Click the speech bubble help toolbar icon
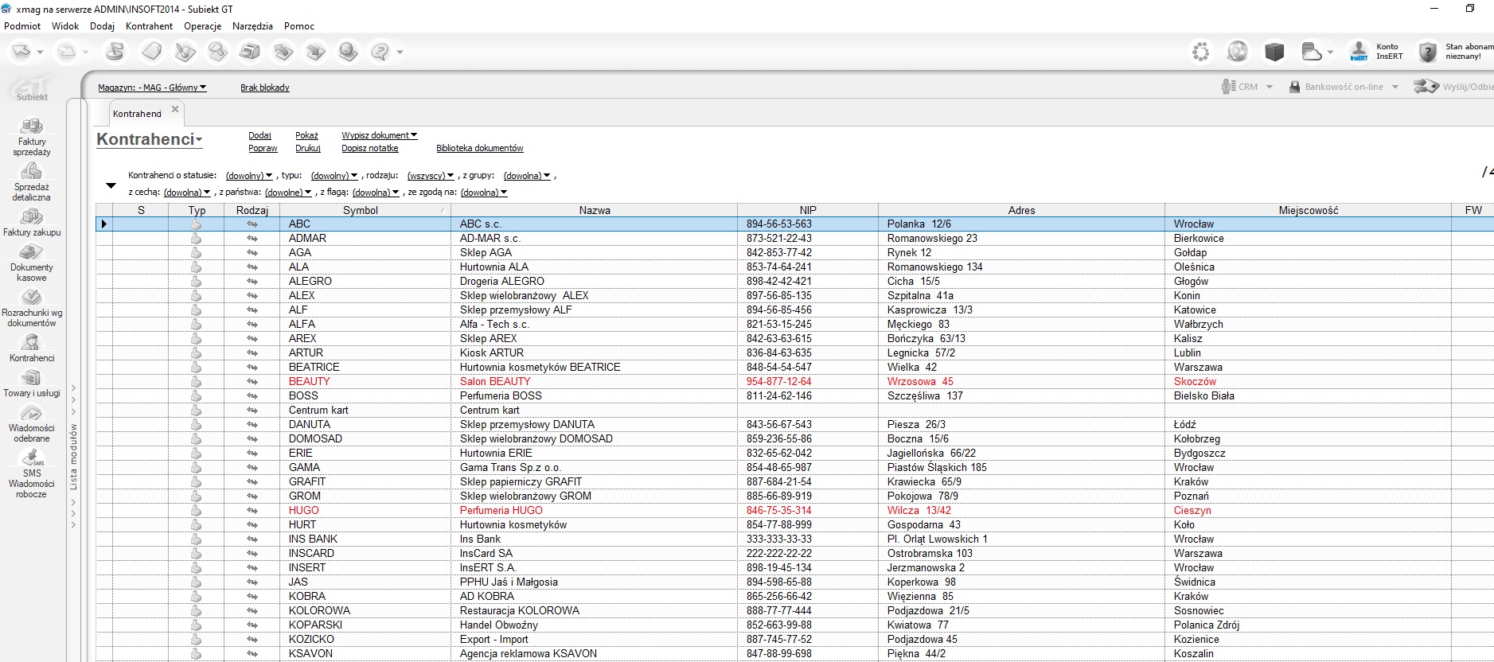Screen dimensions: 1494x662 pyautogui.click(x=380, y=52)
